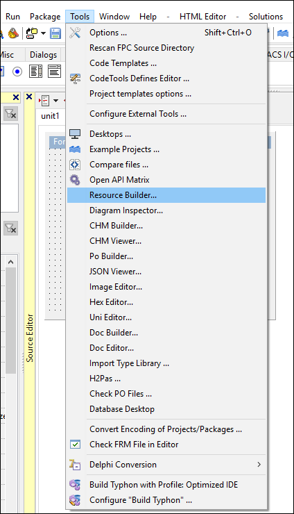Expand the Delphi Conversion submenu arrow
The width and height of the screenshot is (294, 514).
pos(259,465)
